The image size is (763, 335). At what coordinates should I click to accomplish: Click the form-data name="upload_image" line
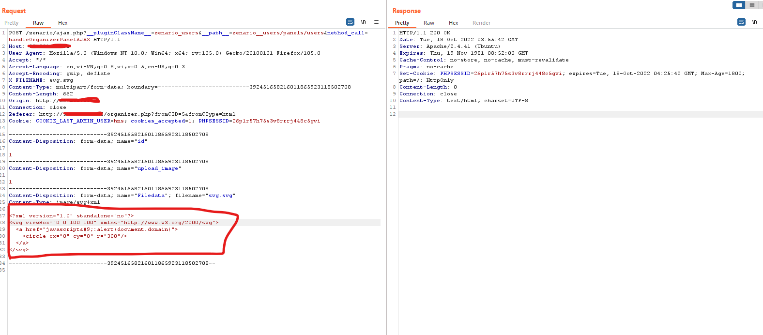point(95,168)
